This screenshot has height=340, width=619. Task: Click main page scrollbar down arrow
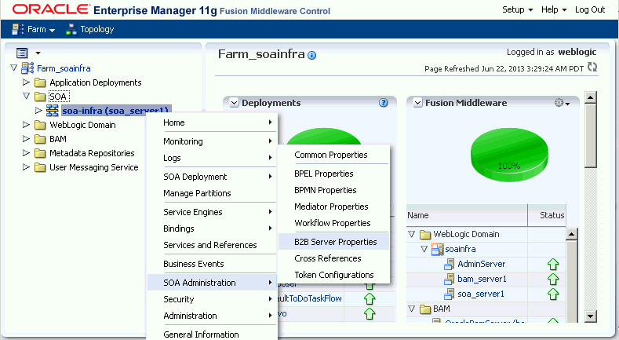(x=590, y=316)
